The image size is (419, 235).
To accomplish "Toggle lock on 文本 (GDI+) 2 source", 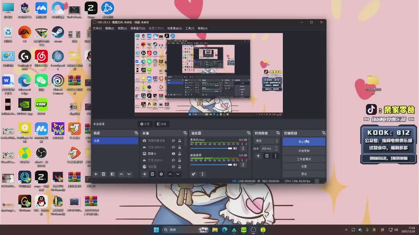I will [x=180, y=147].
